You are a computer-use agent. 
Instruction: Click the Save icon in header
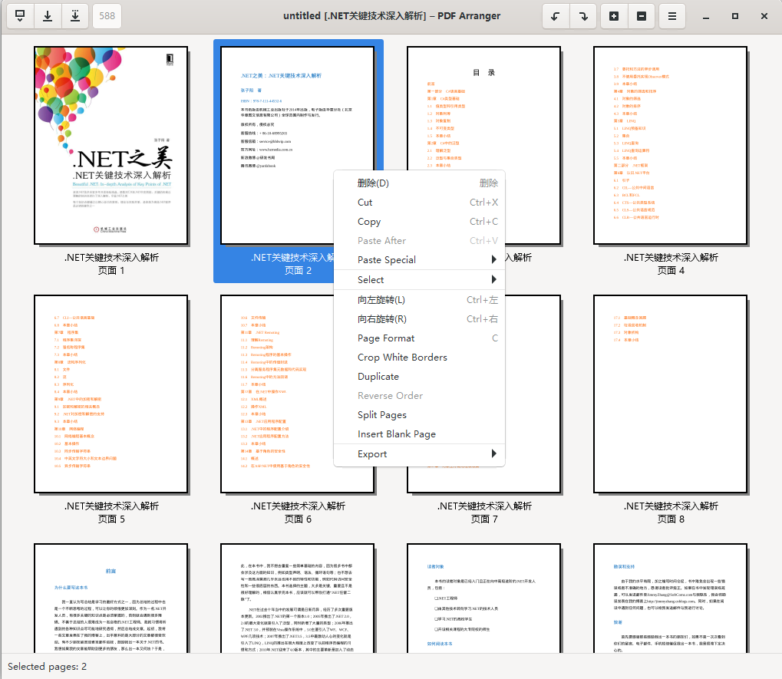tap(48, 16)
